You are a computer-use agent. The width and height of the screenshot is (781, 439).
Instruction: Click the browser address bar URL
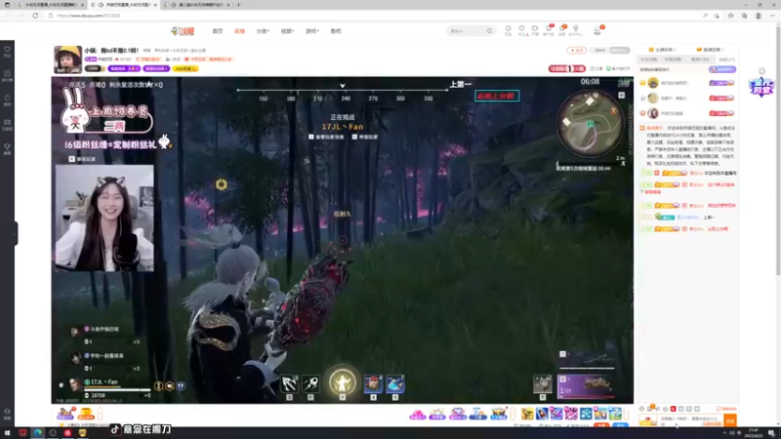coord(89,16)
